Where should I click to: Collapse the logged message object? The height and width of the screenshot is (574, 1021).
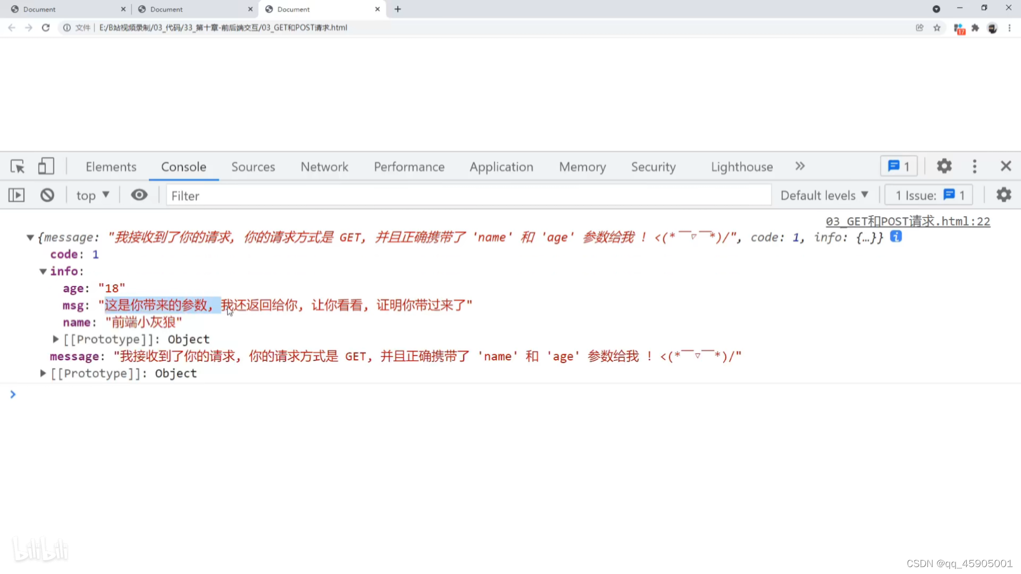(30, 238)
